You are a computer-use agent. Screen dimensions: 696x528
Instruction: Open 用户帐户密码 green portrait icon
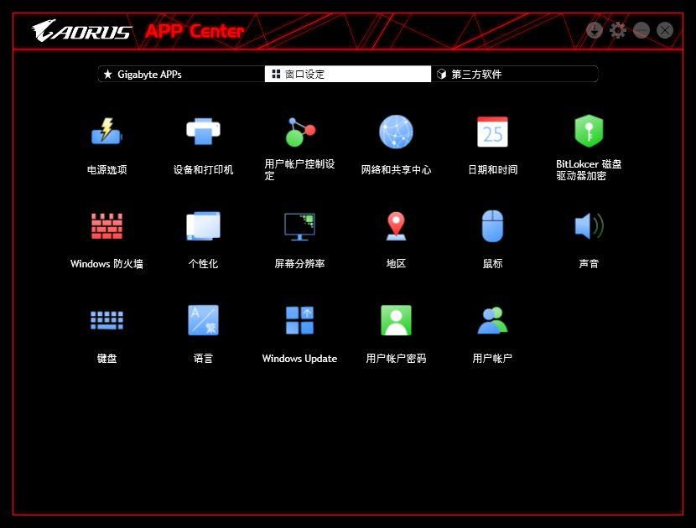click(x=396, y=320)
